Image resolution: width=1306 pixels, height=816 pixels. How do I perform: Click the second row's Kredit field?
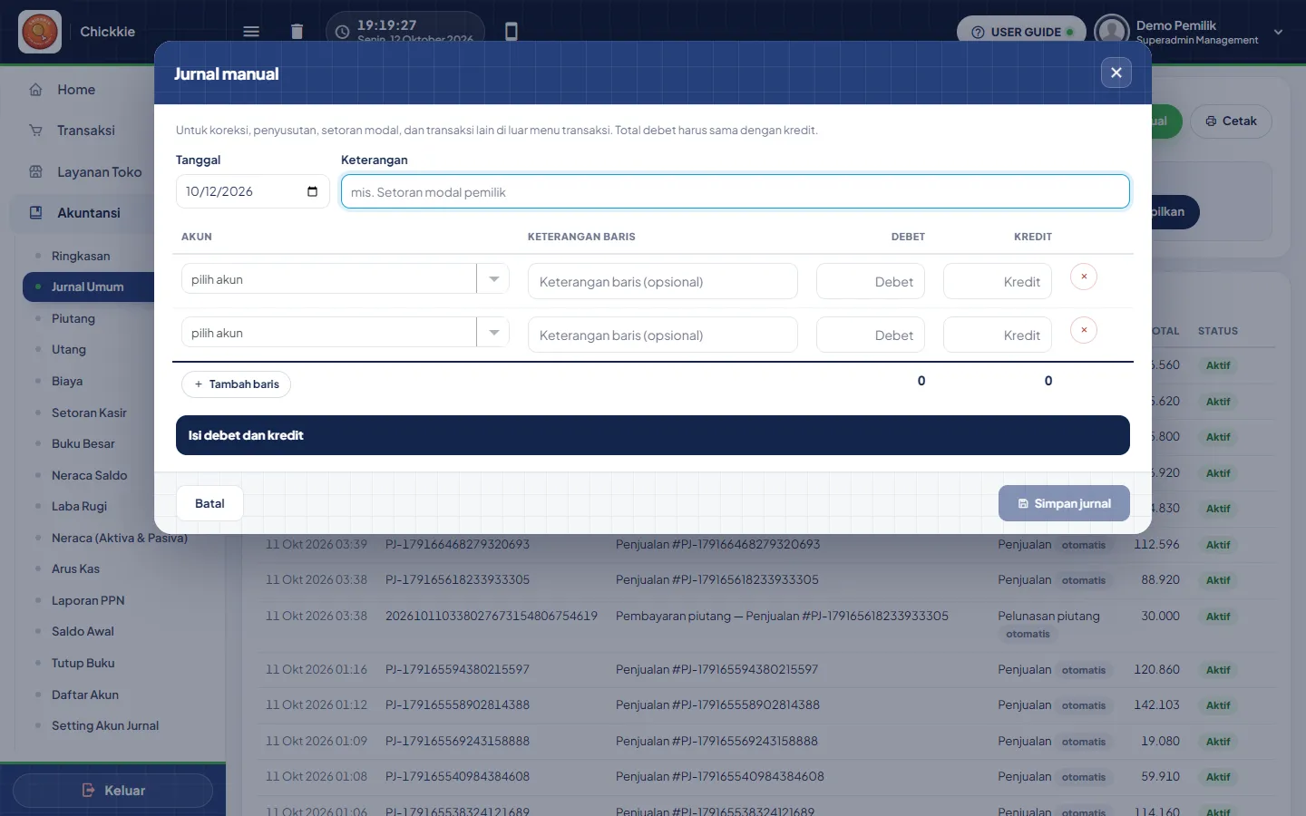tap(998, 335)
